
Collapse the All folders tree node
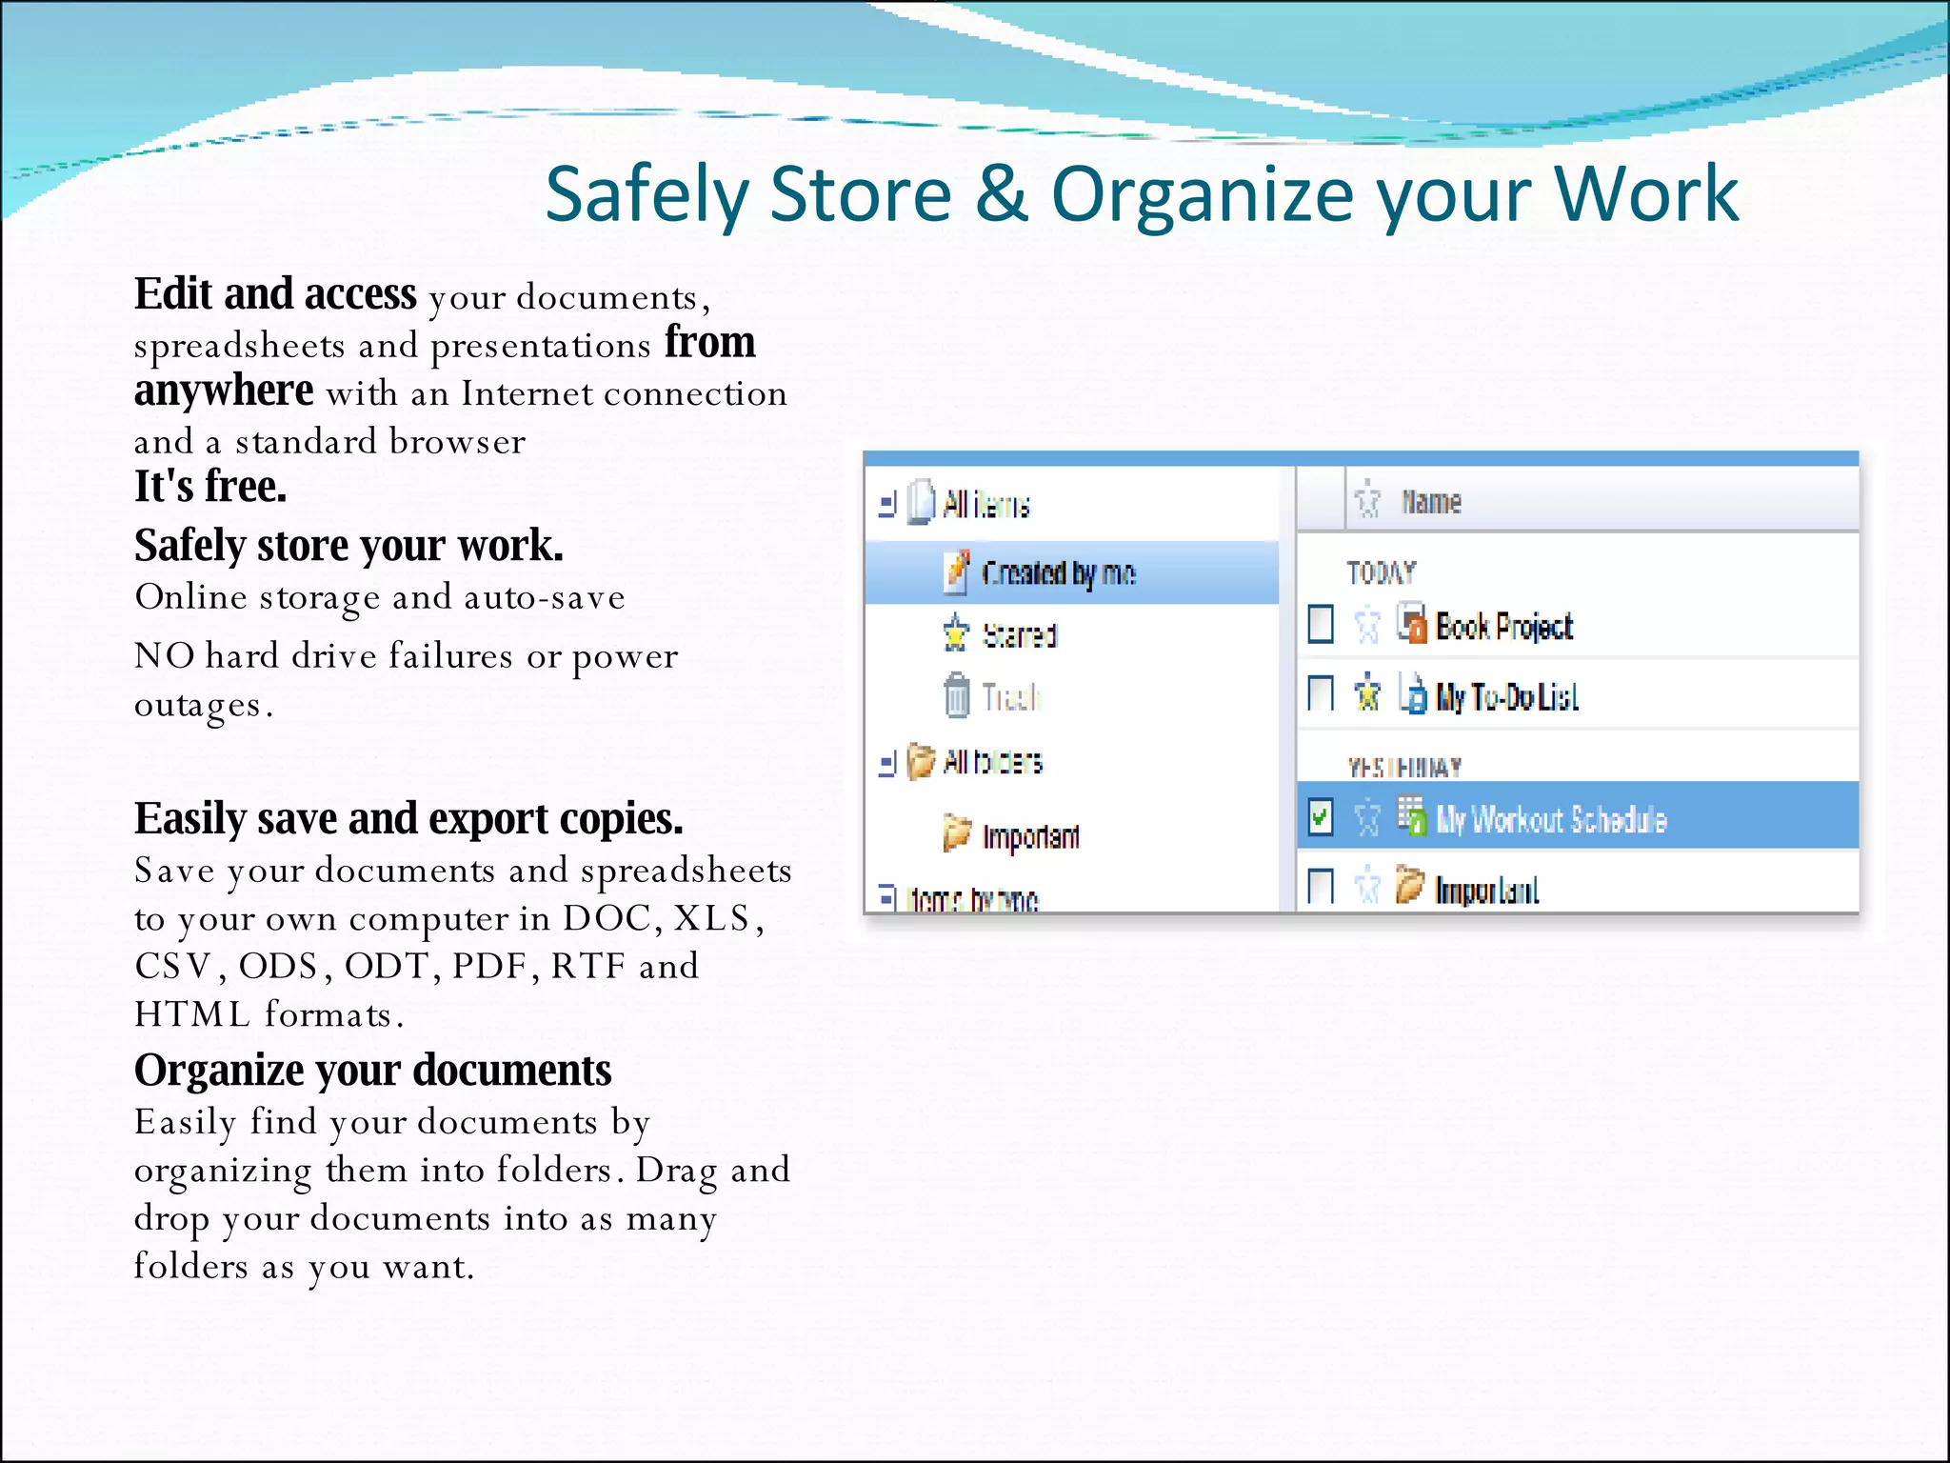point(886,762)
